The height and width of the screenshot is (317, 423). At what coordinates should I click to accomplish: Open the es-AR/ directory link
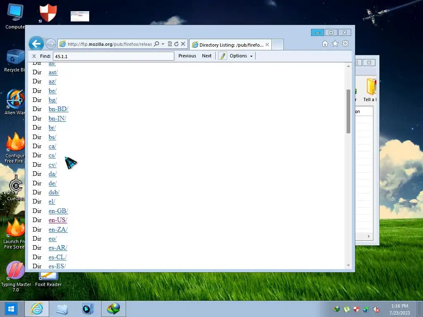[x=58, y=248]
